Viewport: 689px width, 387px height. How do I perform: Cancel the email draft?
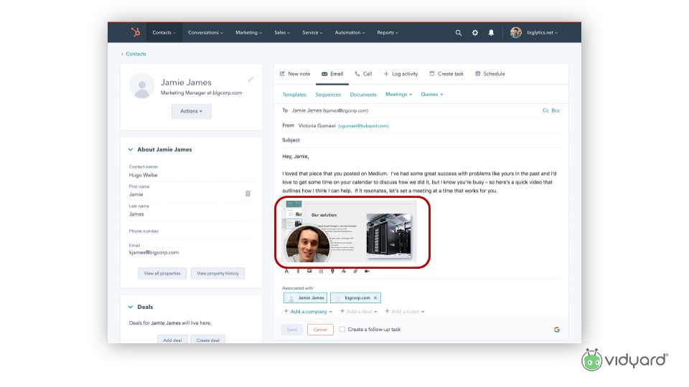(x=320, y=330)
